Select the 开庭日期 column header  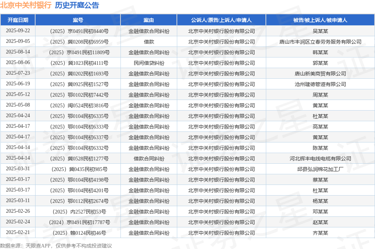[18, 20]
